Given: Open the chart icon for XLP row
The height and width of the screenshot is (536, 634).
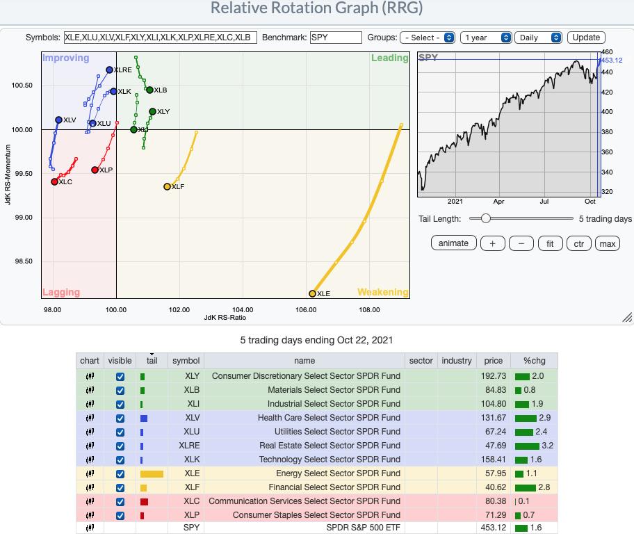Looking at the screenshot, I should point(90,515).
